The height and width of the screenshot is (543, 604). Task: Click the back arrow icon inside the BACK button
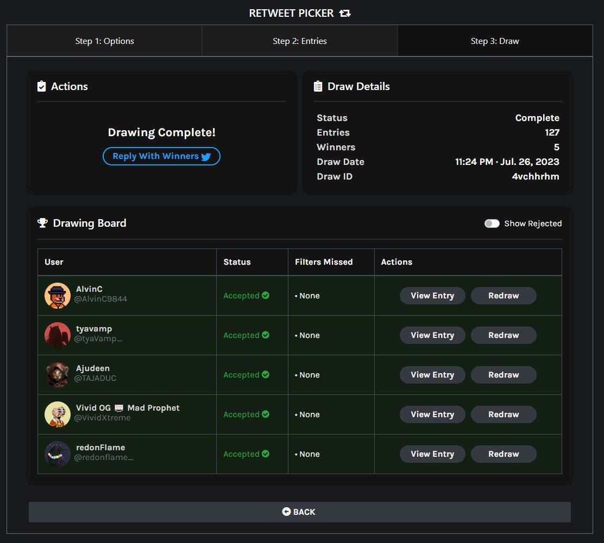click(286, 511)
